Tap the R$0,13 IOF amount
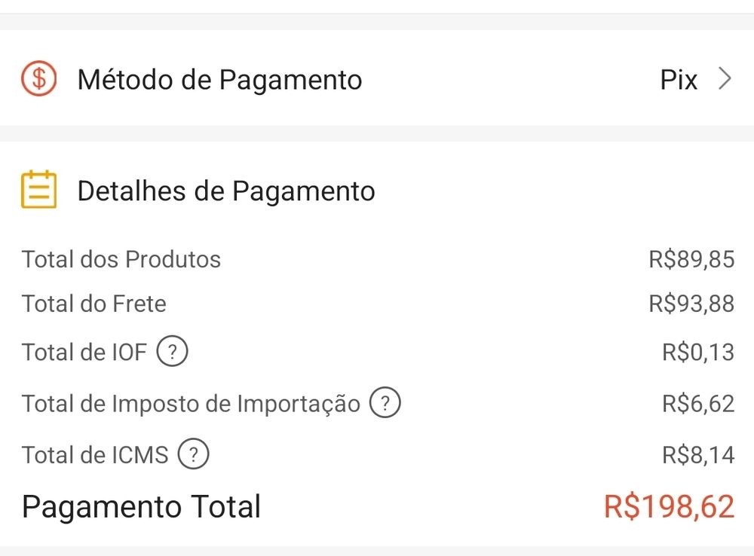The image size is (754, 556). click(x=697, y=352)
